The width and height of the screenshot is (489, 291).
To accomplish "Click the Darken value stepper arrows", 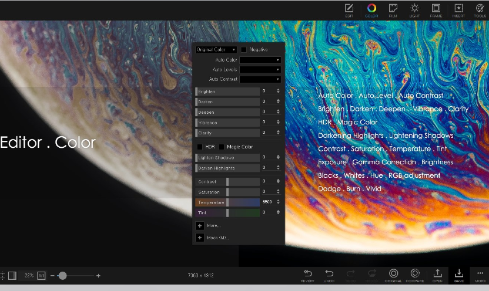I will click(x=278, y=101).
